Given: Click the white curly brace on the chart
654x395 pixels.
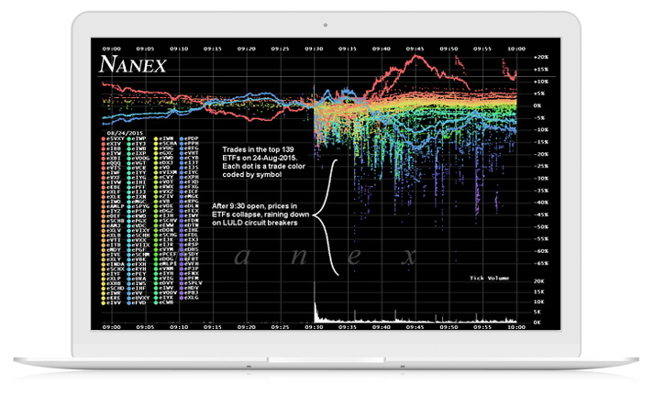Looking at the screenshot, I should [x=332, y=215].
